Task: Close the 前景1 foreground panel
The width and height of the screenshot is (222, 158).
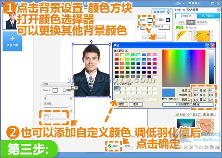Action: [72, 84]
